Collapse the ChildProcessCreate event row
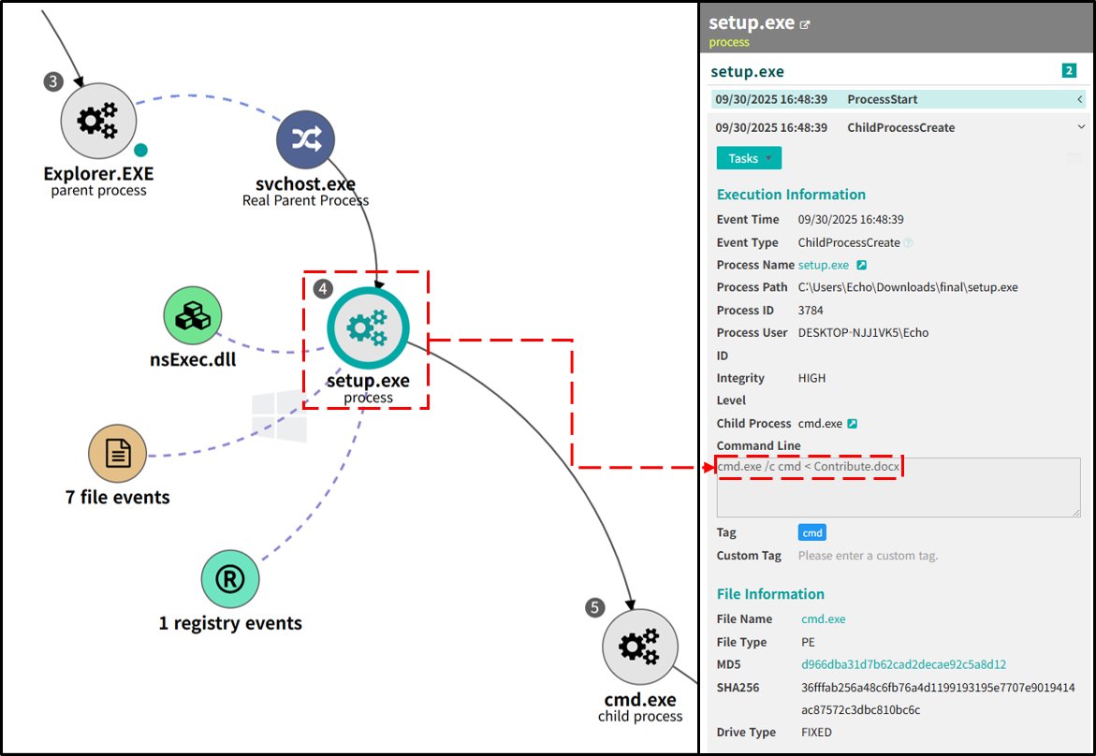This screenshot has width=1096, height=756. pyautogui.click(x=1079, y=127)
